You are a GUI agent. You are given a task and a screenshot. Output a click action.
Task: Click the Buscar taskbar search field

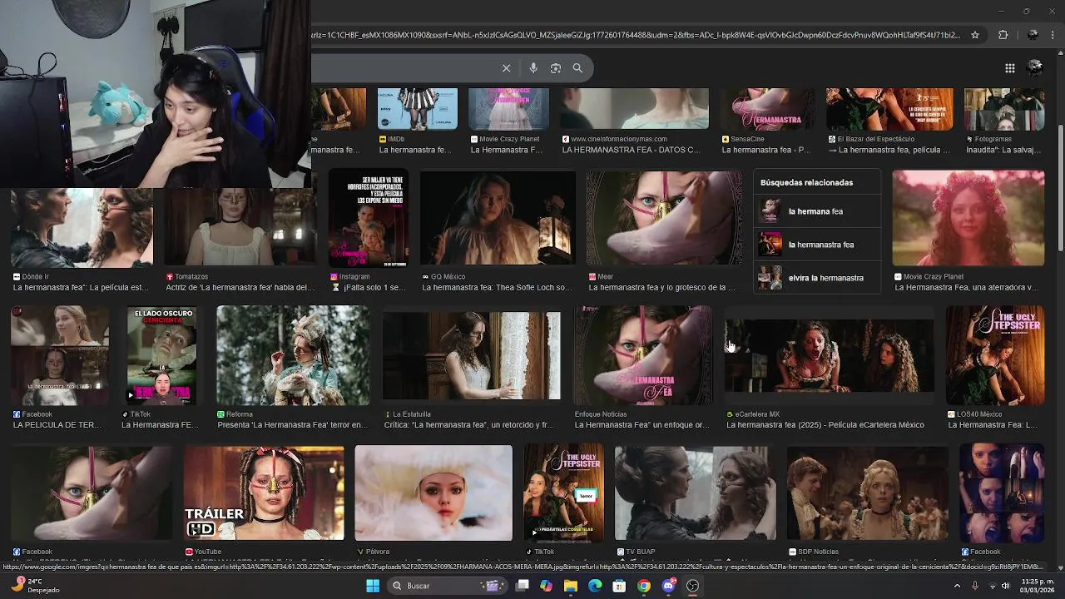(448, 586)
